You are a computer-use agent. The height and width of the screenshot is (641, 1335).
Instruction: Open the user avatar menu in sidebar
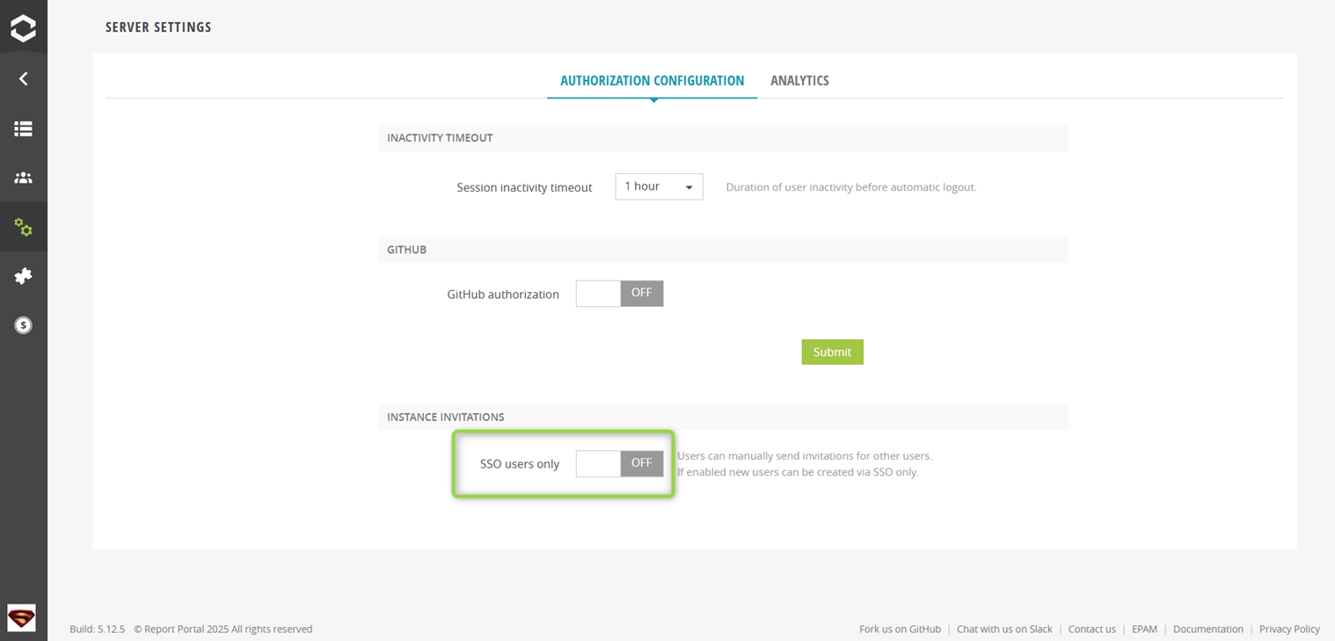(21, 617)
